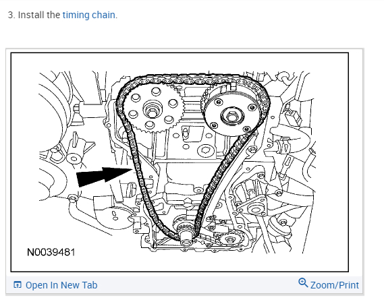Click the round plug on engine block center
The height and width of the screenshot is (308, 384).
pos(205,151)
